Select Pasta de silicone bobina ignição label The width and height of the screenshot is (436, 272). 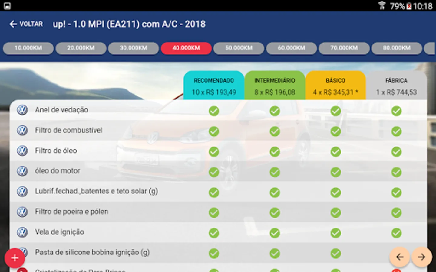[92, 252]
